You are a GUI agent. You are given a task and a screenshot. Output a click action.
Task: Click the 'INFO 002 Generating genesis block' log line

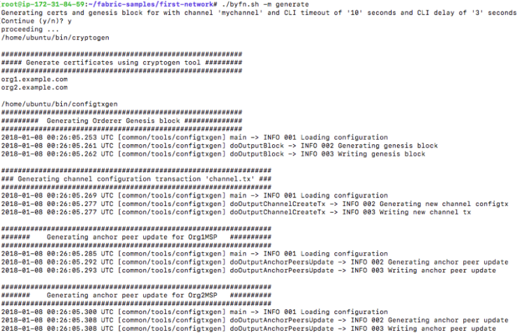[219, 146]
